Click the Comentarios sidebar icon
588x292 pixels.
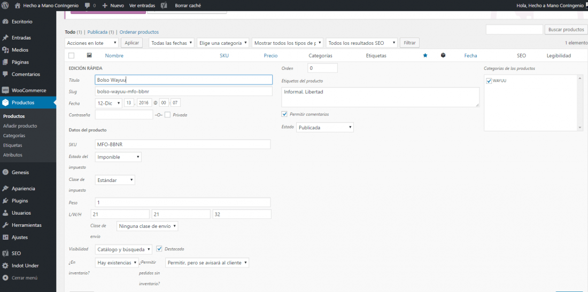pos(5,74)
